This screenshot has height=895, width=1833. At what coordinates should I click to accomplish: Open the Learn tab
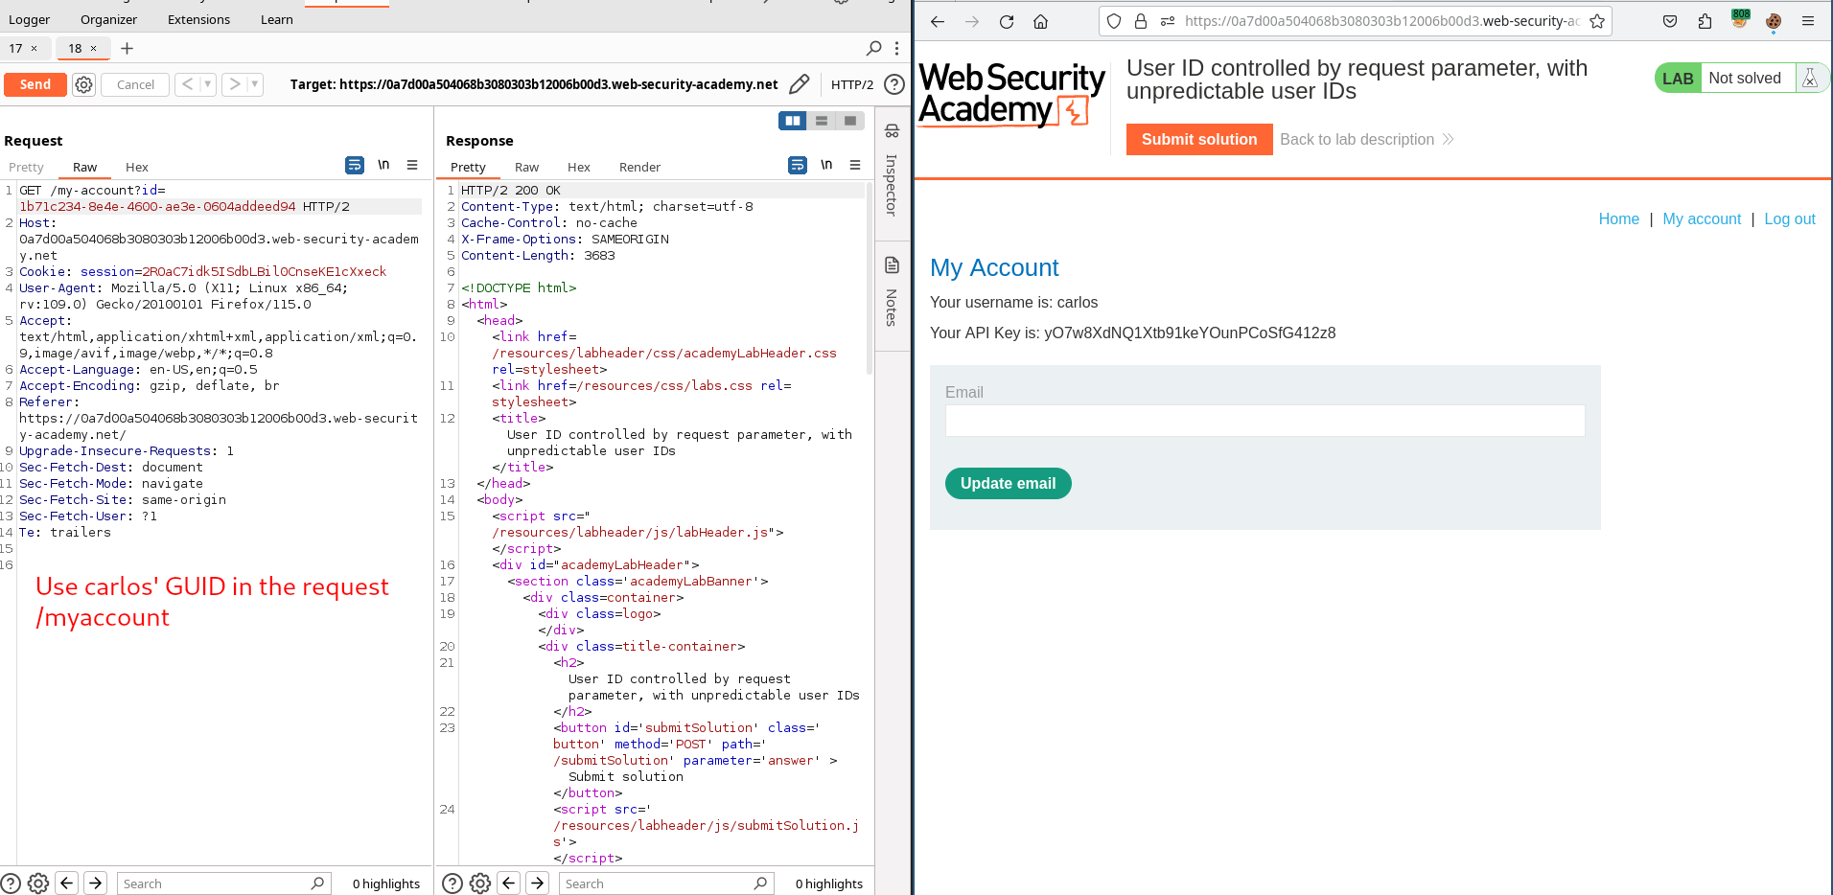point(277,19)
